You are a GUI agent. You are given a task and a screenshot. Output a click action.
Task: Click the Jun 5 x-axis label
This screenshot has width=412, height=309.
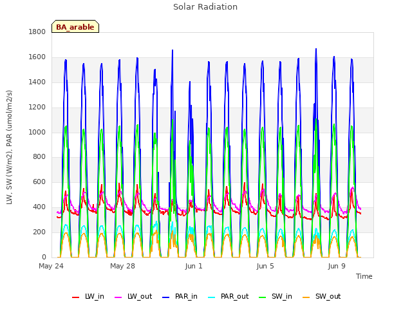tap(265, 266)
